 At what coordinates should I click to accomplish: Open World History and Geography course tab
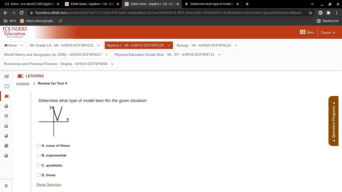click(x=53, y=55)
